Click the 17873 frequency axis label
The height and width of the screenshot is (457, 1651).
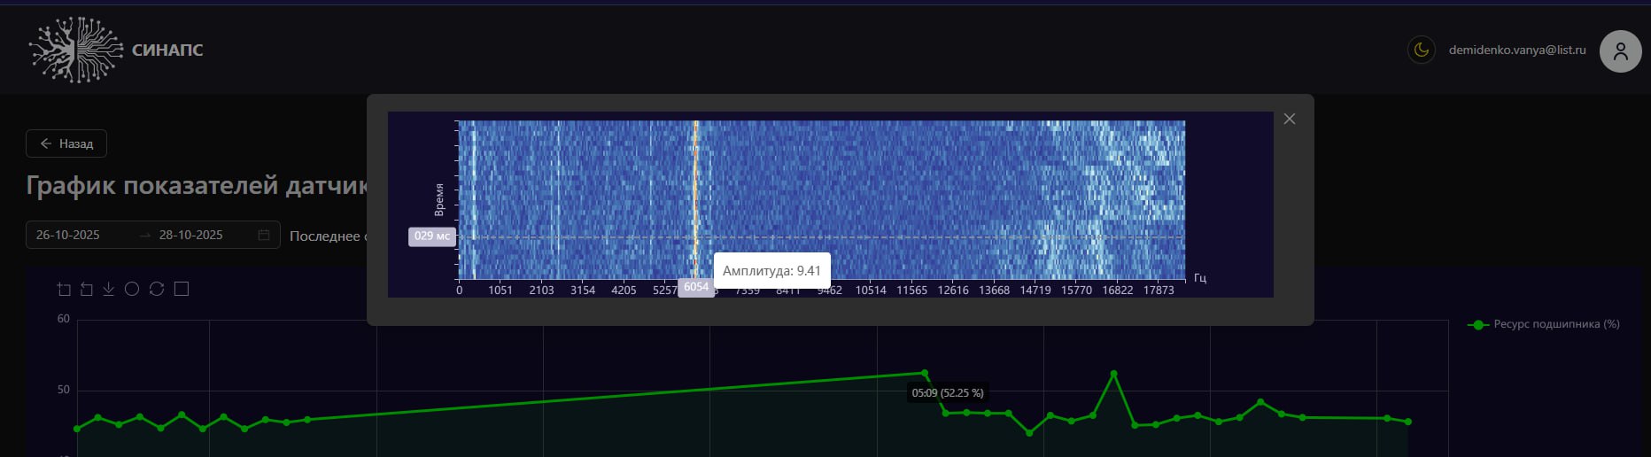pyautogui.click(x=1159, y=290)
